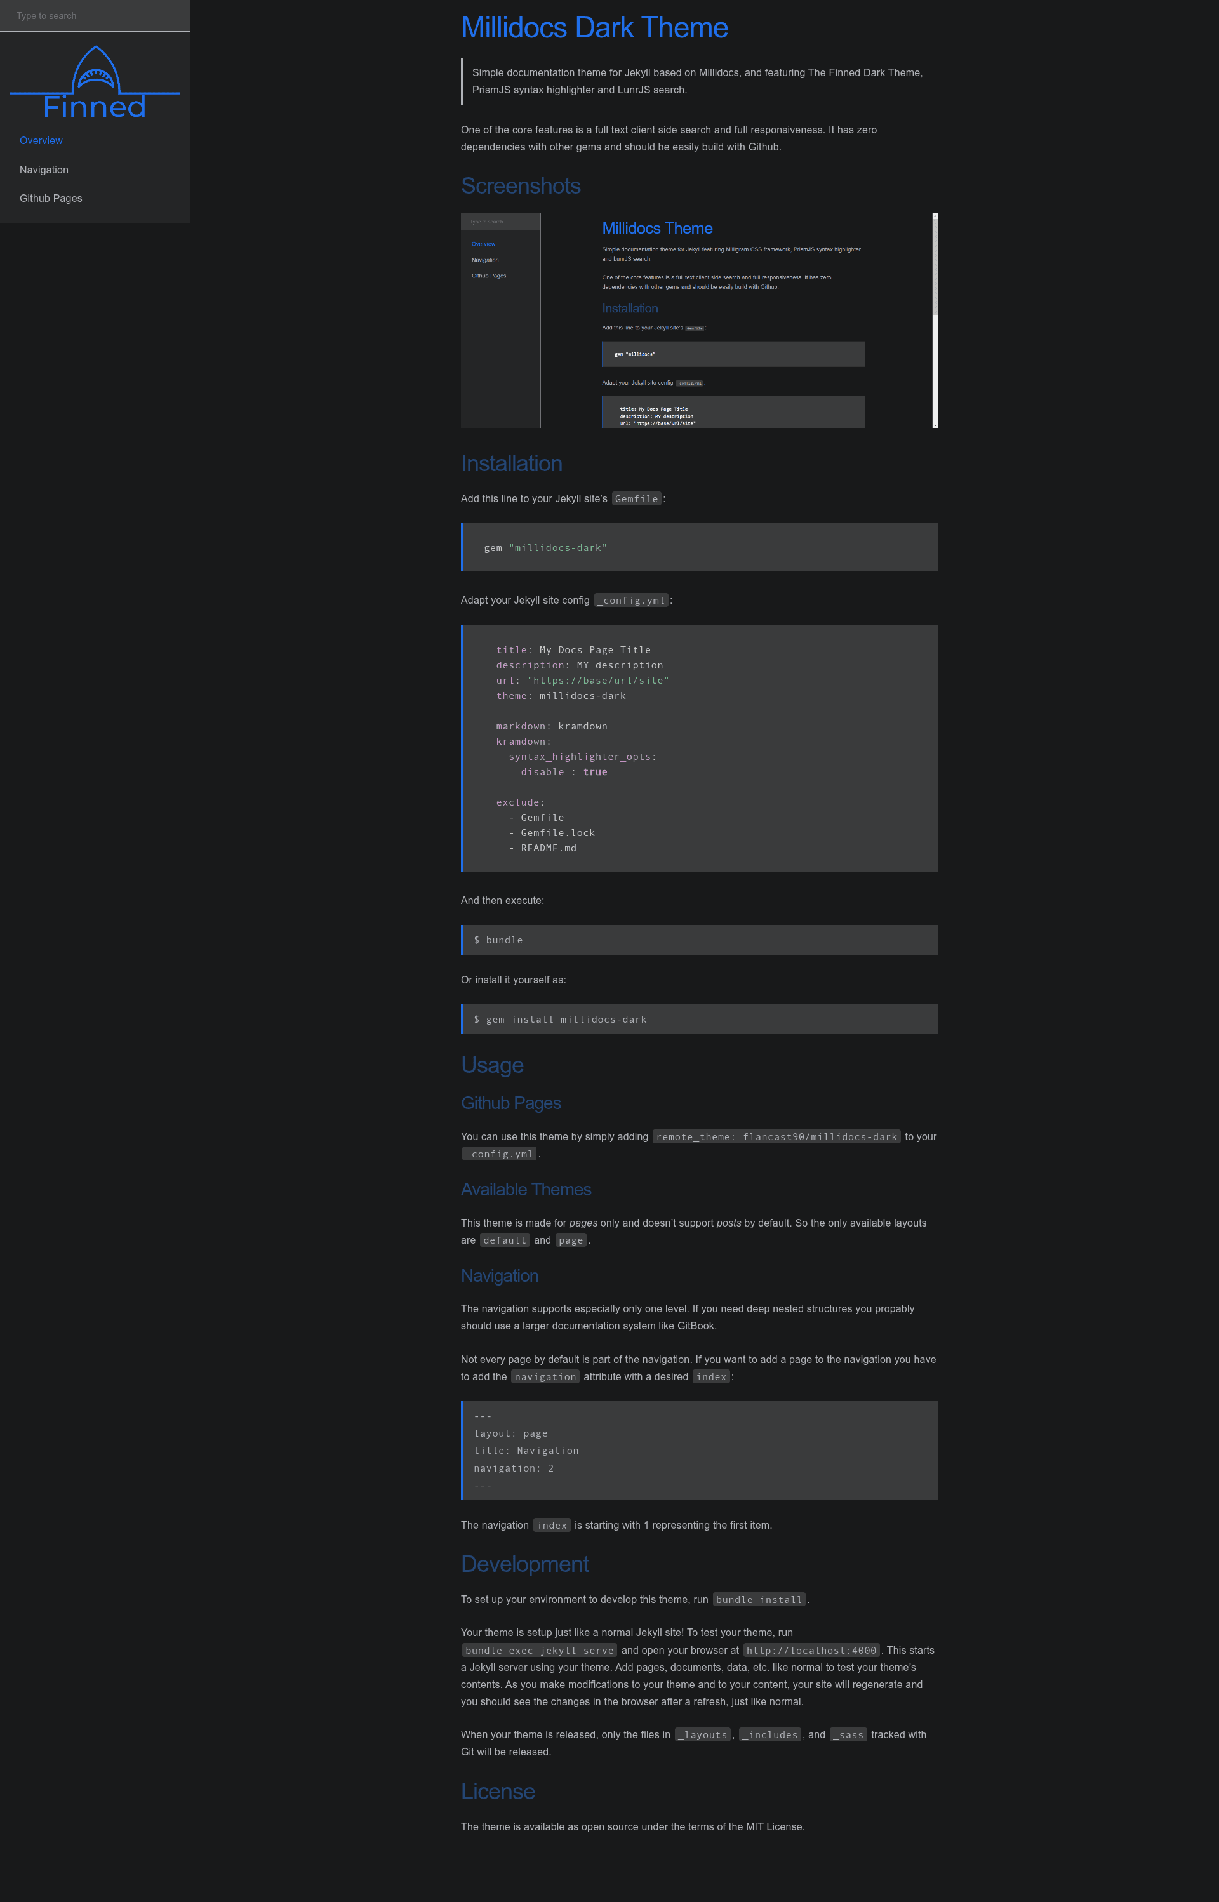Click the navigation: 2 front matter line
1219x1902 pixels.
[514, 1468]
